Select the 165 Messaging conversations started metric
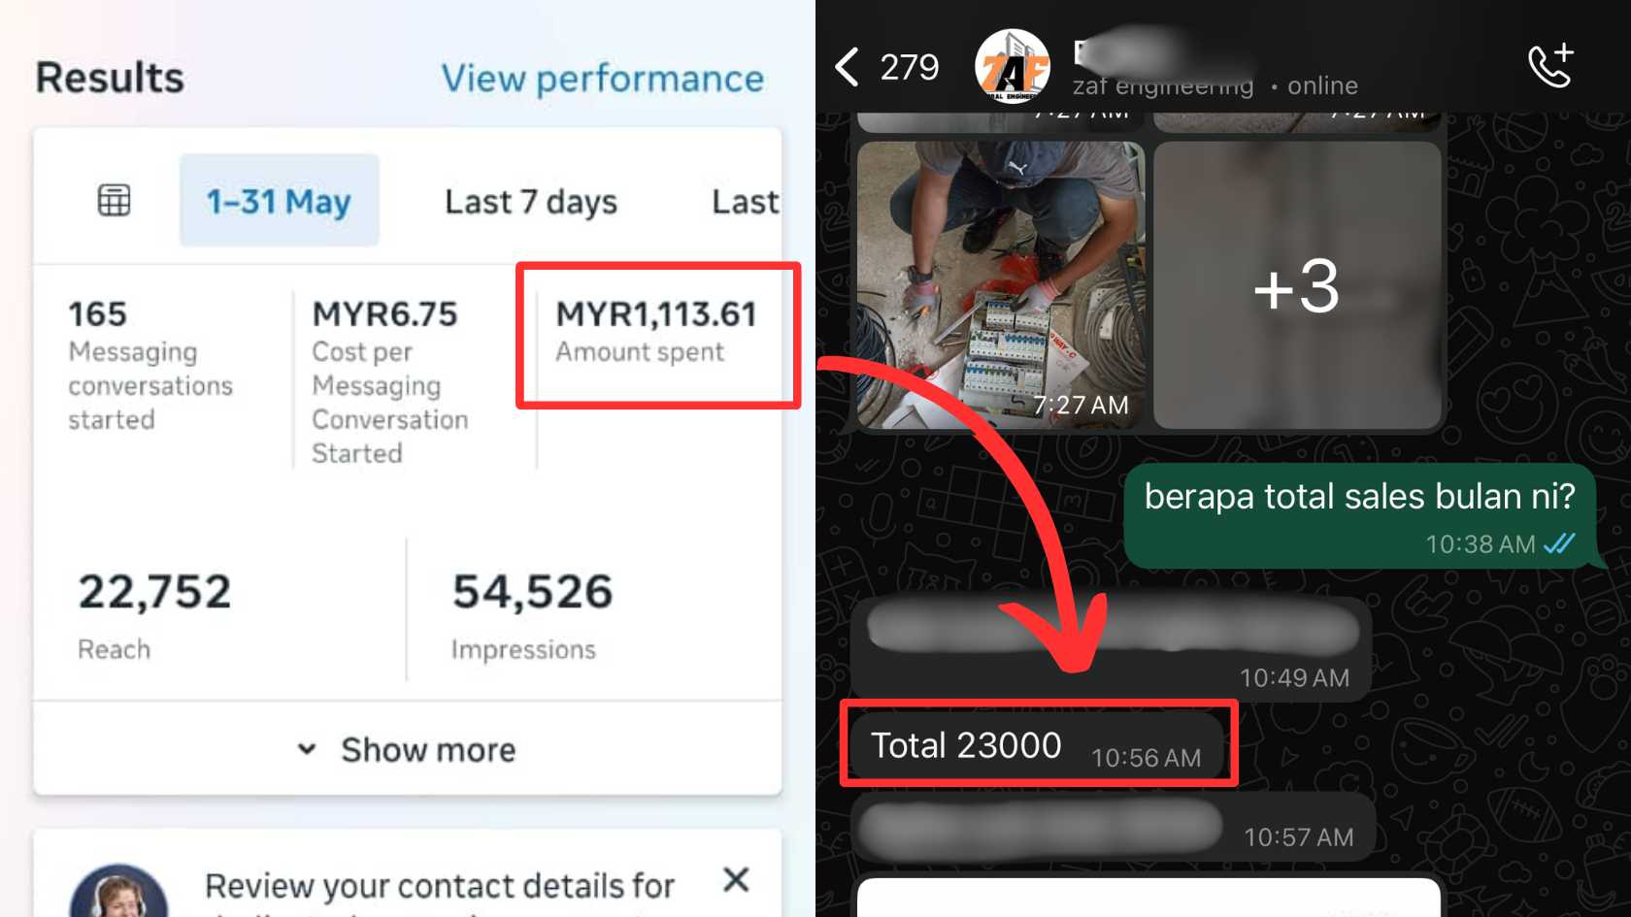This screenshot has width=1631, height=917. click(x=150, y=365)
